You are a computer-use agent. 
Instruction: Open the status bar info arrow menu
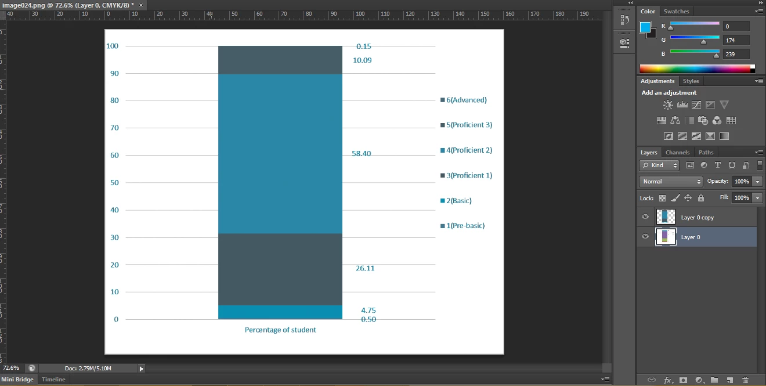[141, 368]
